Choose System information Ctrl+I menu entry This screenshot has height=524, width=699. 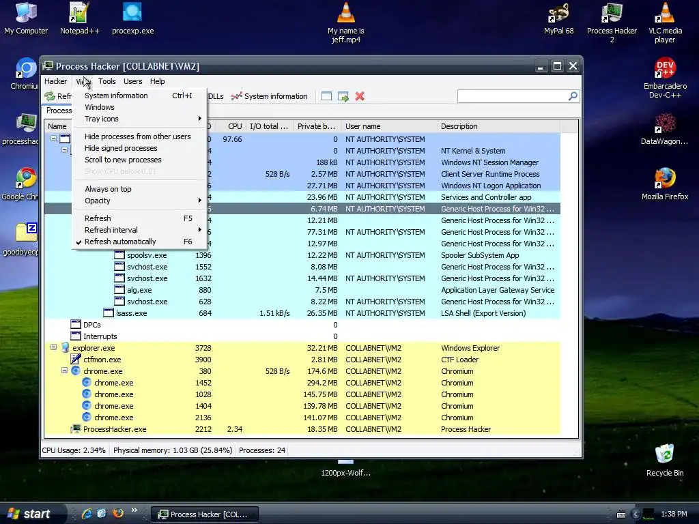pos(138,96)
